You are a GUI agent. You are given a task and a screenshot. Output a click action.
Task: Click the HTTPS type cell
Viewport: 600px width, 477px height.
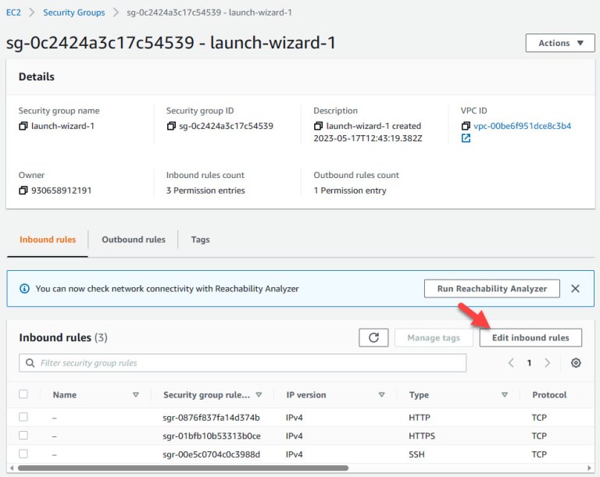coord(422,436)
